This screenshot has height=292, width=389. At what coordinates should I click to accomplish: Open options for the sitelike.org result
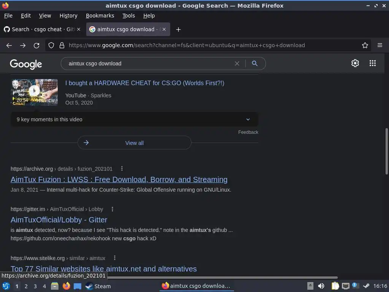[x=115, y=258]
